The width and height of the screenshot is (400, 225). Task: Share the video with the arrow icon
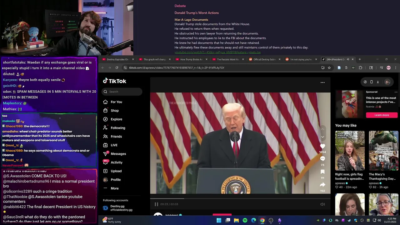(x=322, y=185)
